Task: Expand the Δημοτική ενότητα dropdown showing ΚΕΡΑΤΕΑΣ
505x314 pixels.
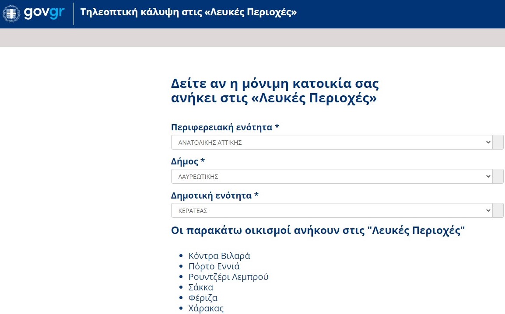Action: pyautogui.click(x=331, y=210)
